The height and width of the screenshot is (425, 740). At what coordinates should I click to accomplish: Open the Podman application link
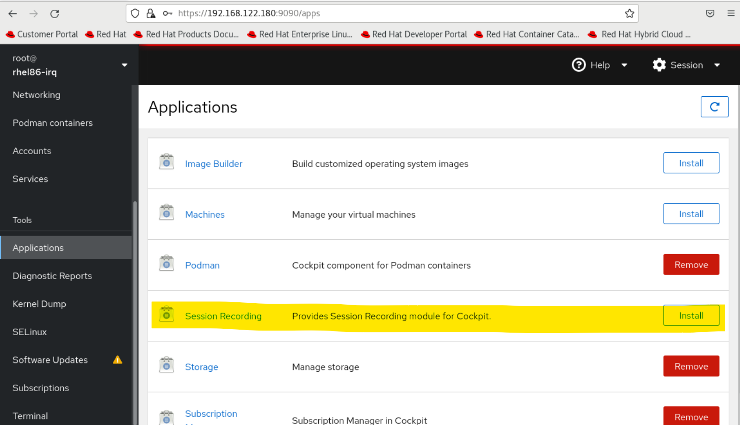202,265
